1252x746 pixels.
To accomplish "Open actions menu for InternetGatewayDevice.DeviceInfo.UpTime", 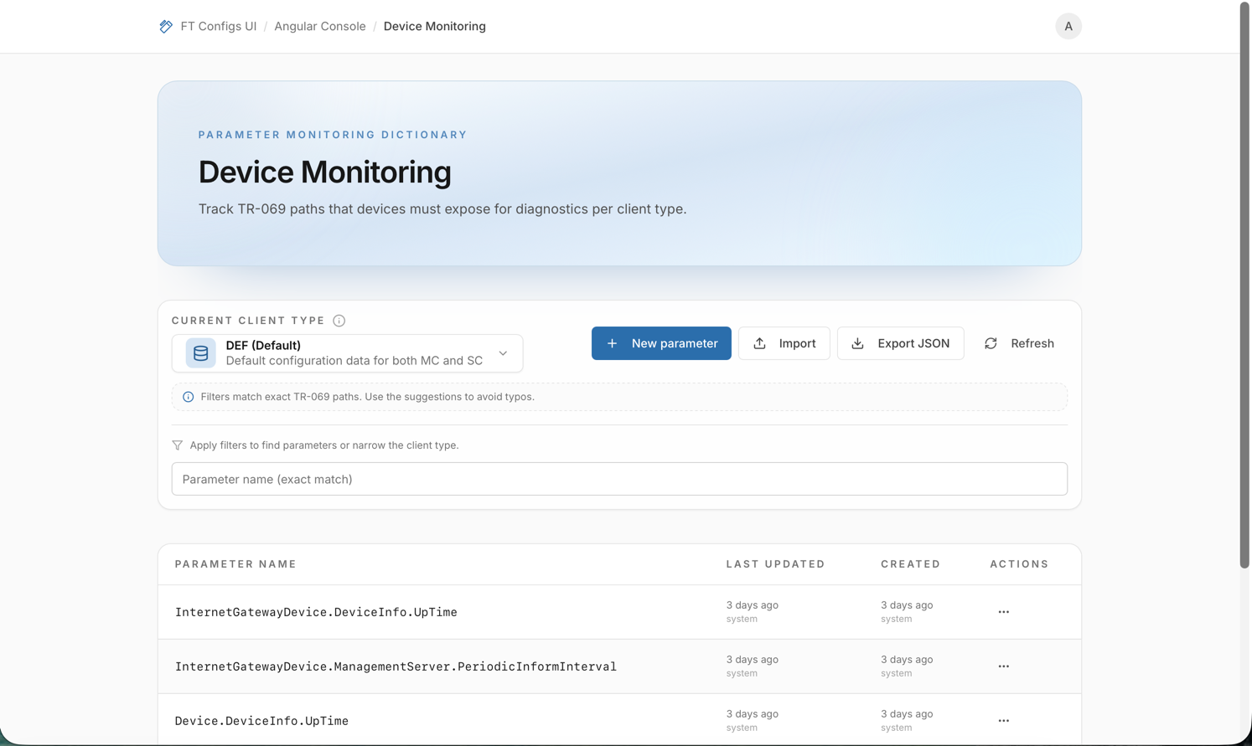I will click(x=1004, y=612).
